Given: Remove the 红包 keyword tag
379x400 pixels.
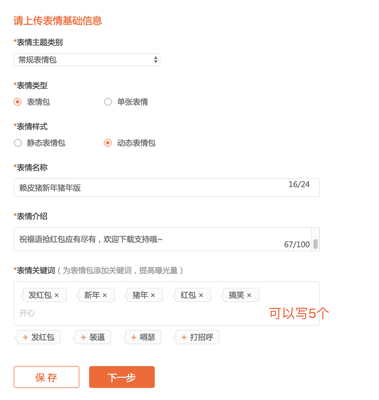Looking at the screenshot, I should tap(201, 295).
